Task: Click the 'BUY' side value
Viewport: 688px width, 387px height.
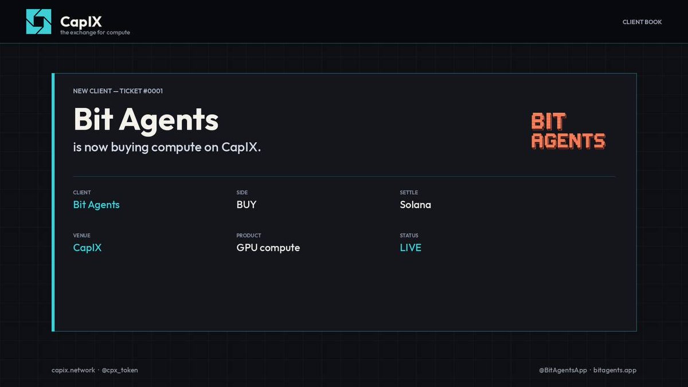Action: tap(247, 205)
